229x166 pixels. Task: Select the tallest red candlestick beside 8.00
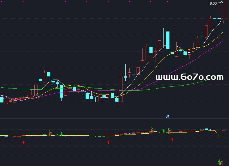pos(223,11)
